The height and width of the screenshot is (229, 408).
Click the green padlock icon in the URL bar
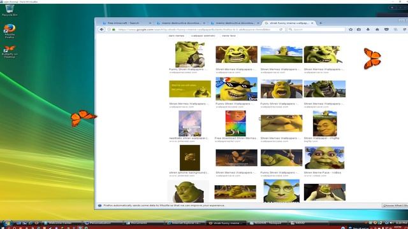[x=113, y=30]
